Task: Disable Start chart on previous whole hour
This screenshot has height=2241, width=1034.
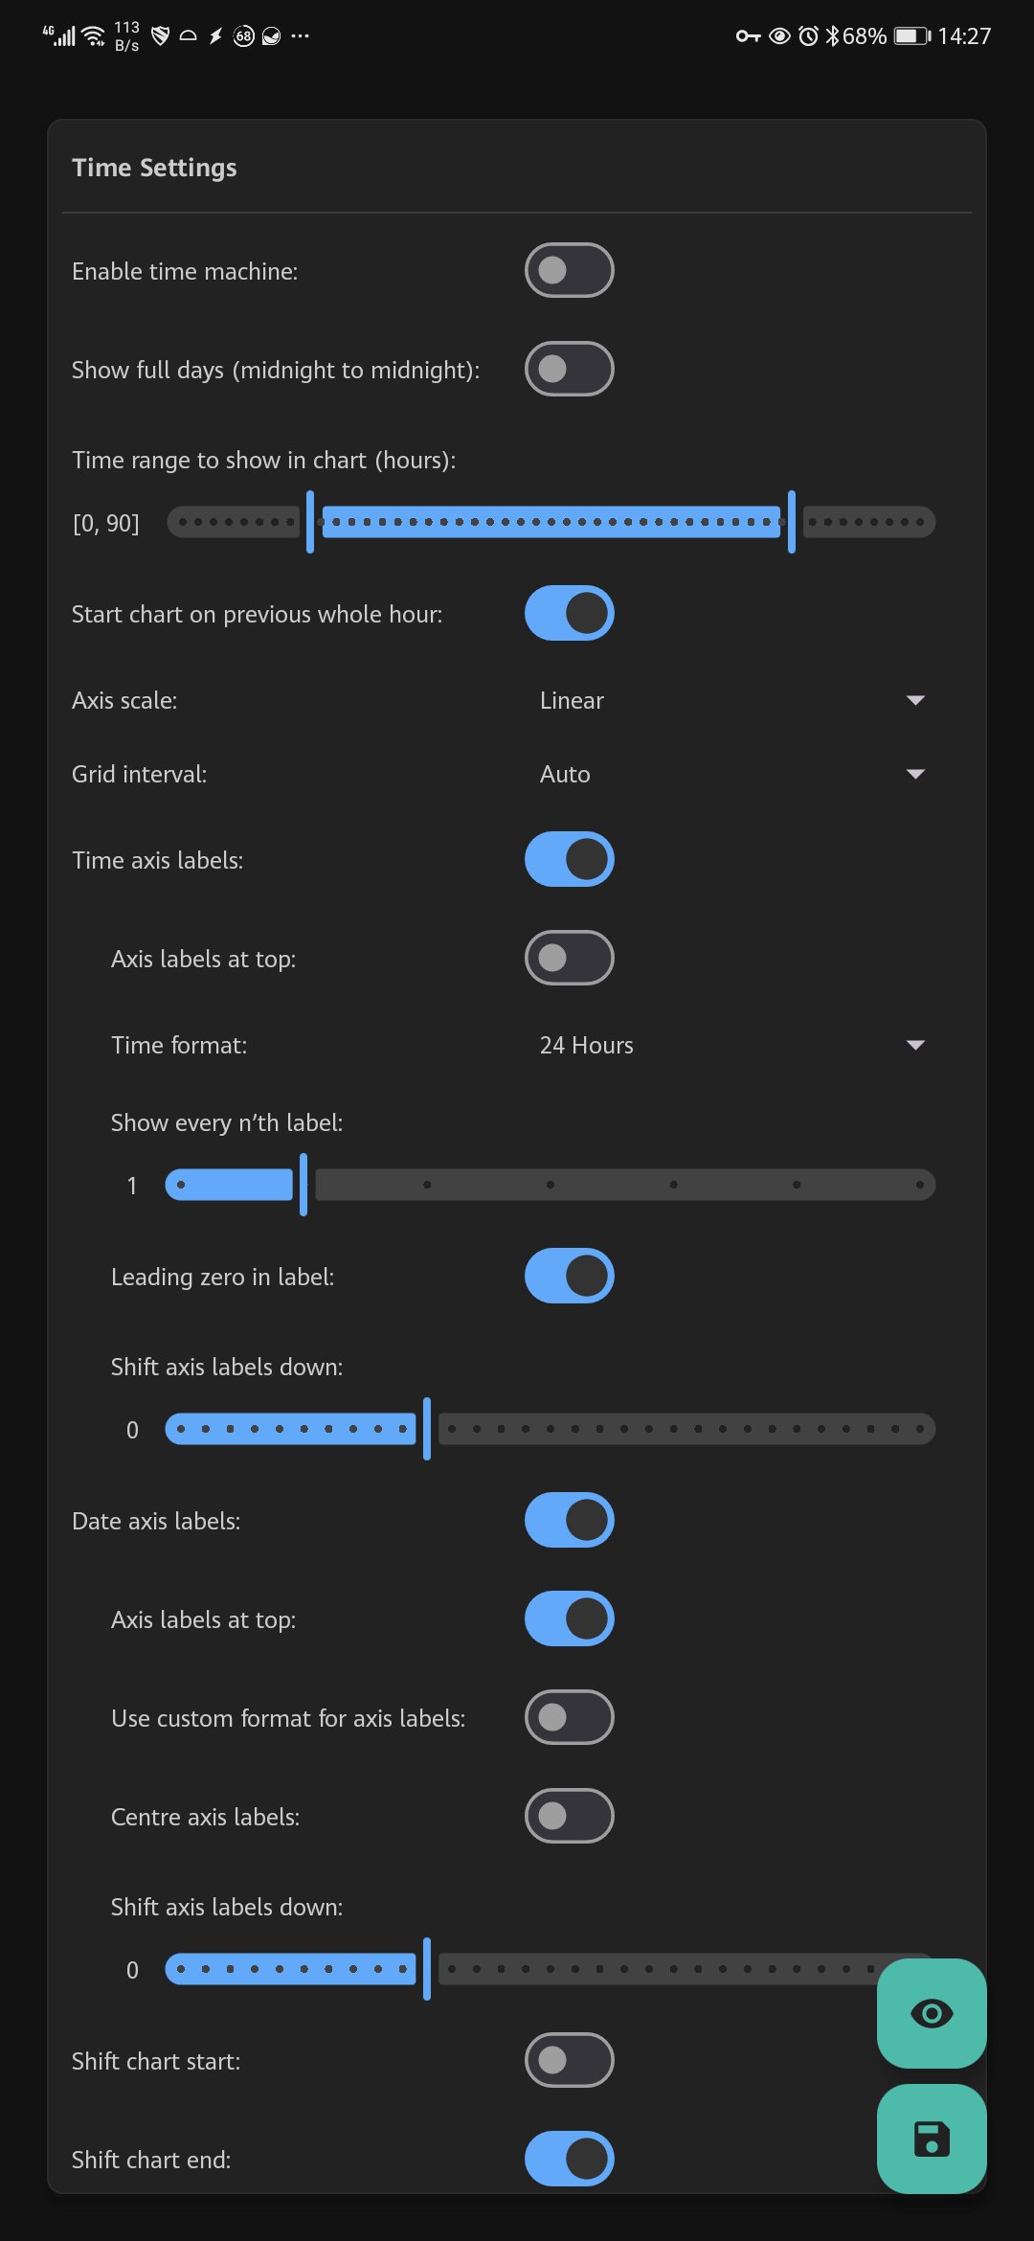Action: [569, 613]
